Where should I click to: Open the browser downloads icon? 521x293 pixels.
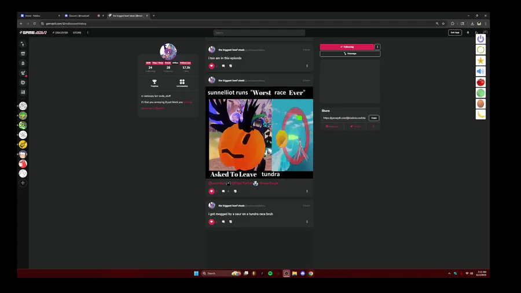472,24
